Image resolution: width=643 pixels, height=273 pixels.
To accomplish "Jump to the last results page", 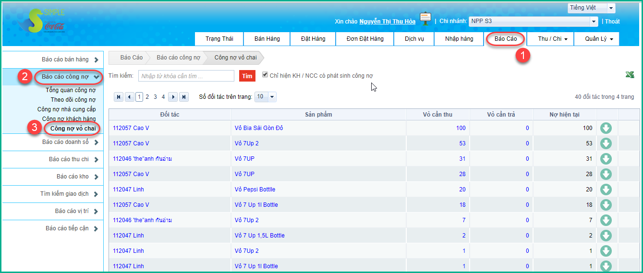I will coord(184,97).
